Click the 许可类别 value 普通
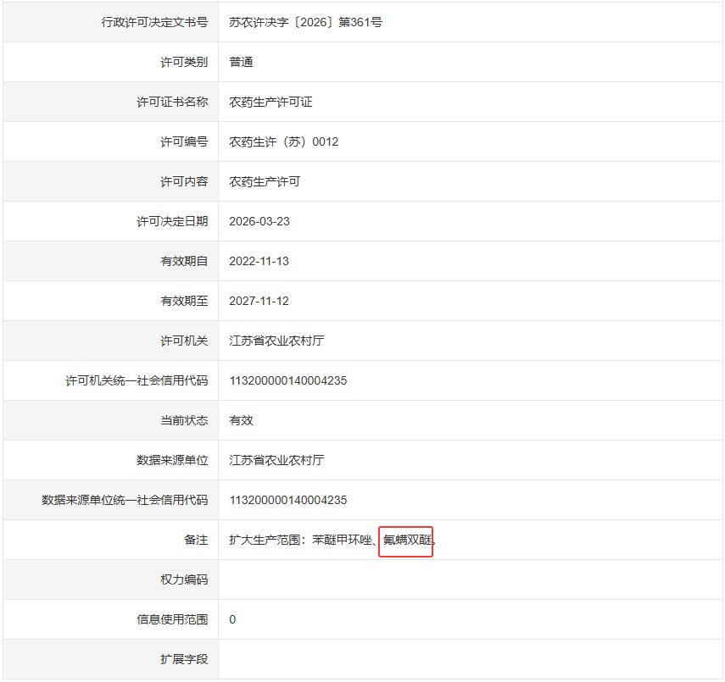The image size is (725, 682). 241,61
